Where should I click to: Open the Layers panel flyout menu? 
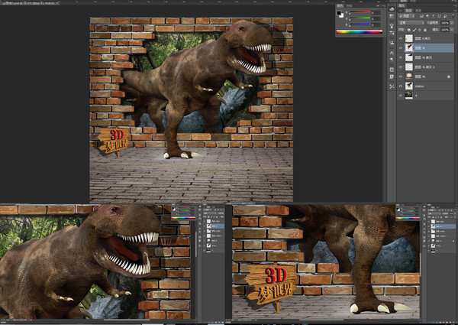[x=455, y=11]
